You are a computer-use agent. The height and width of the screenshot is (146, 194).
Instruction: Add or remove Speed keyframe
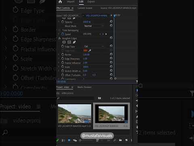[103, 34]
